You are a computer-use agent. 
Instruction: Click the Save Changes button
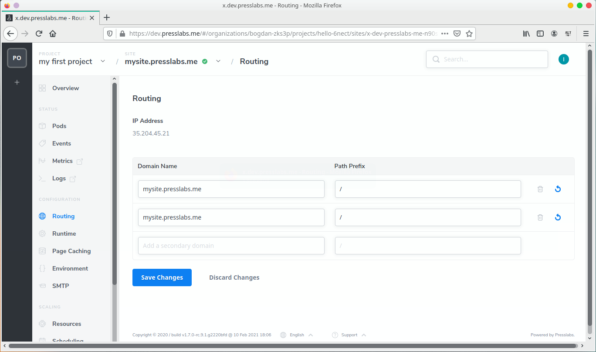(162, 278)
